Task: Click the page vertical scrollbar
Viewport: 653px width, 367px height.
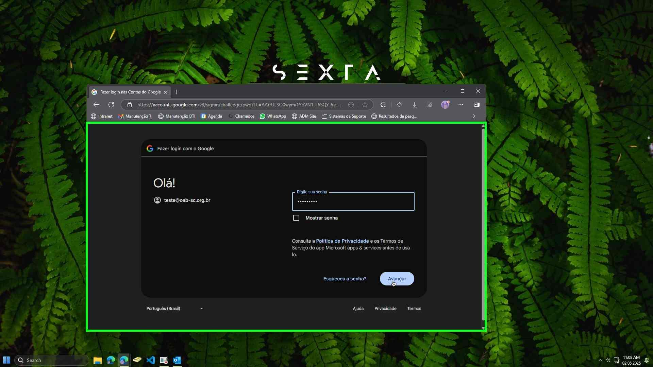Action: [483, 224]
